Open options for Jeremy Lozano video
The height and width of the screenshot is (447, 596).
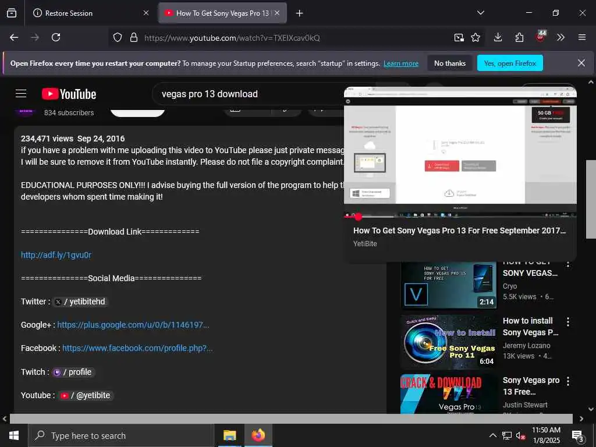(568, 322)
